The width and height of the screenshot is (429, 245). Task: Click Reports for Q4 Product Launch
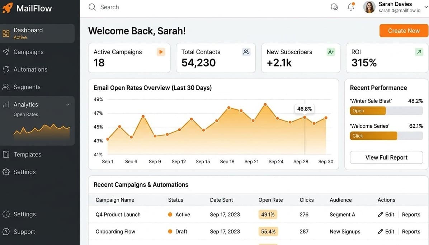coord(411,215)
